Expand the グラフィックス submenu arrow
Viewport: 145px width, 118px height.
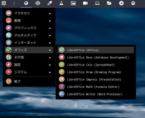pos(50,28)
